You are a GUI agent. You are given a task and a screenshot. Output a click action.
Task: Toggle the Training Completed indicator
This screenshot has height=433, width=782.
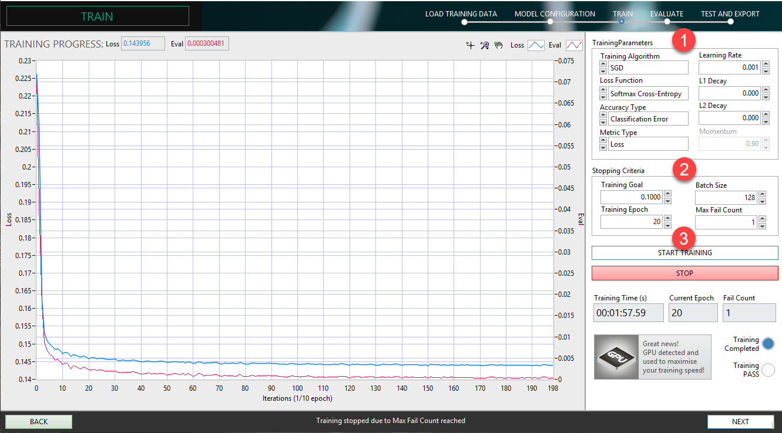[768, 344]
